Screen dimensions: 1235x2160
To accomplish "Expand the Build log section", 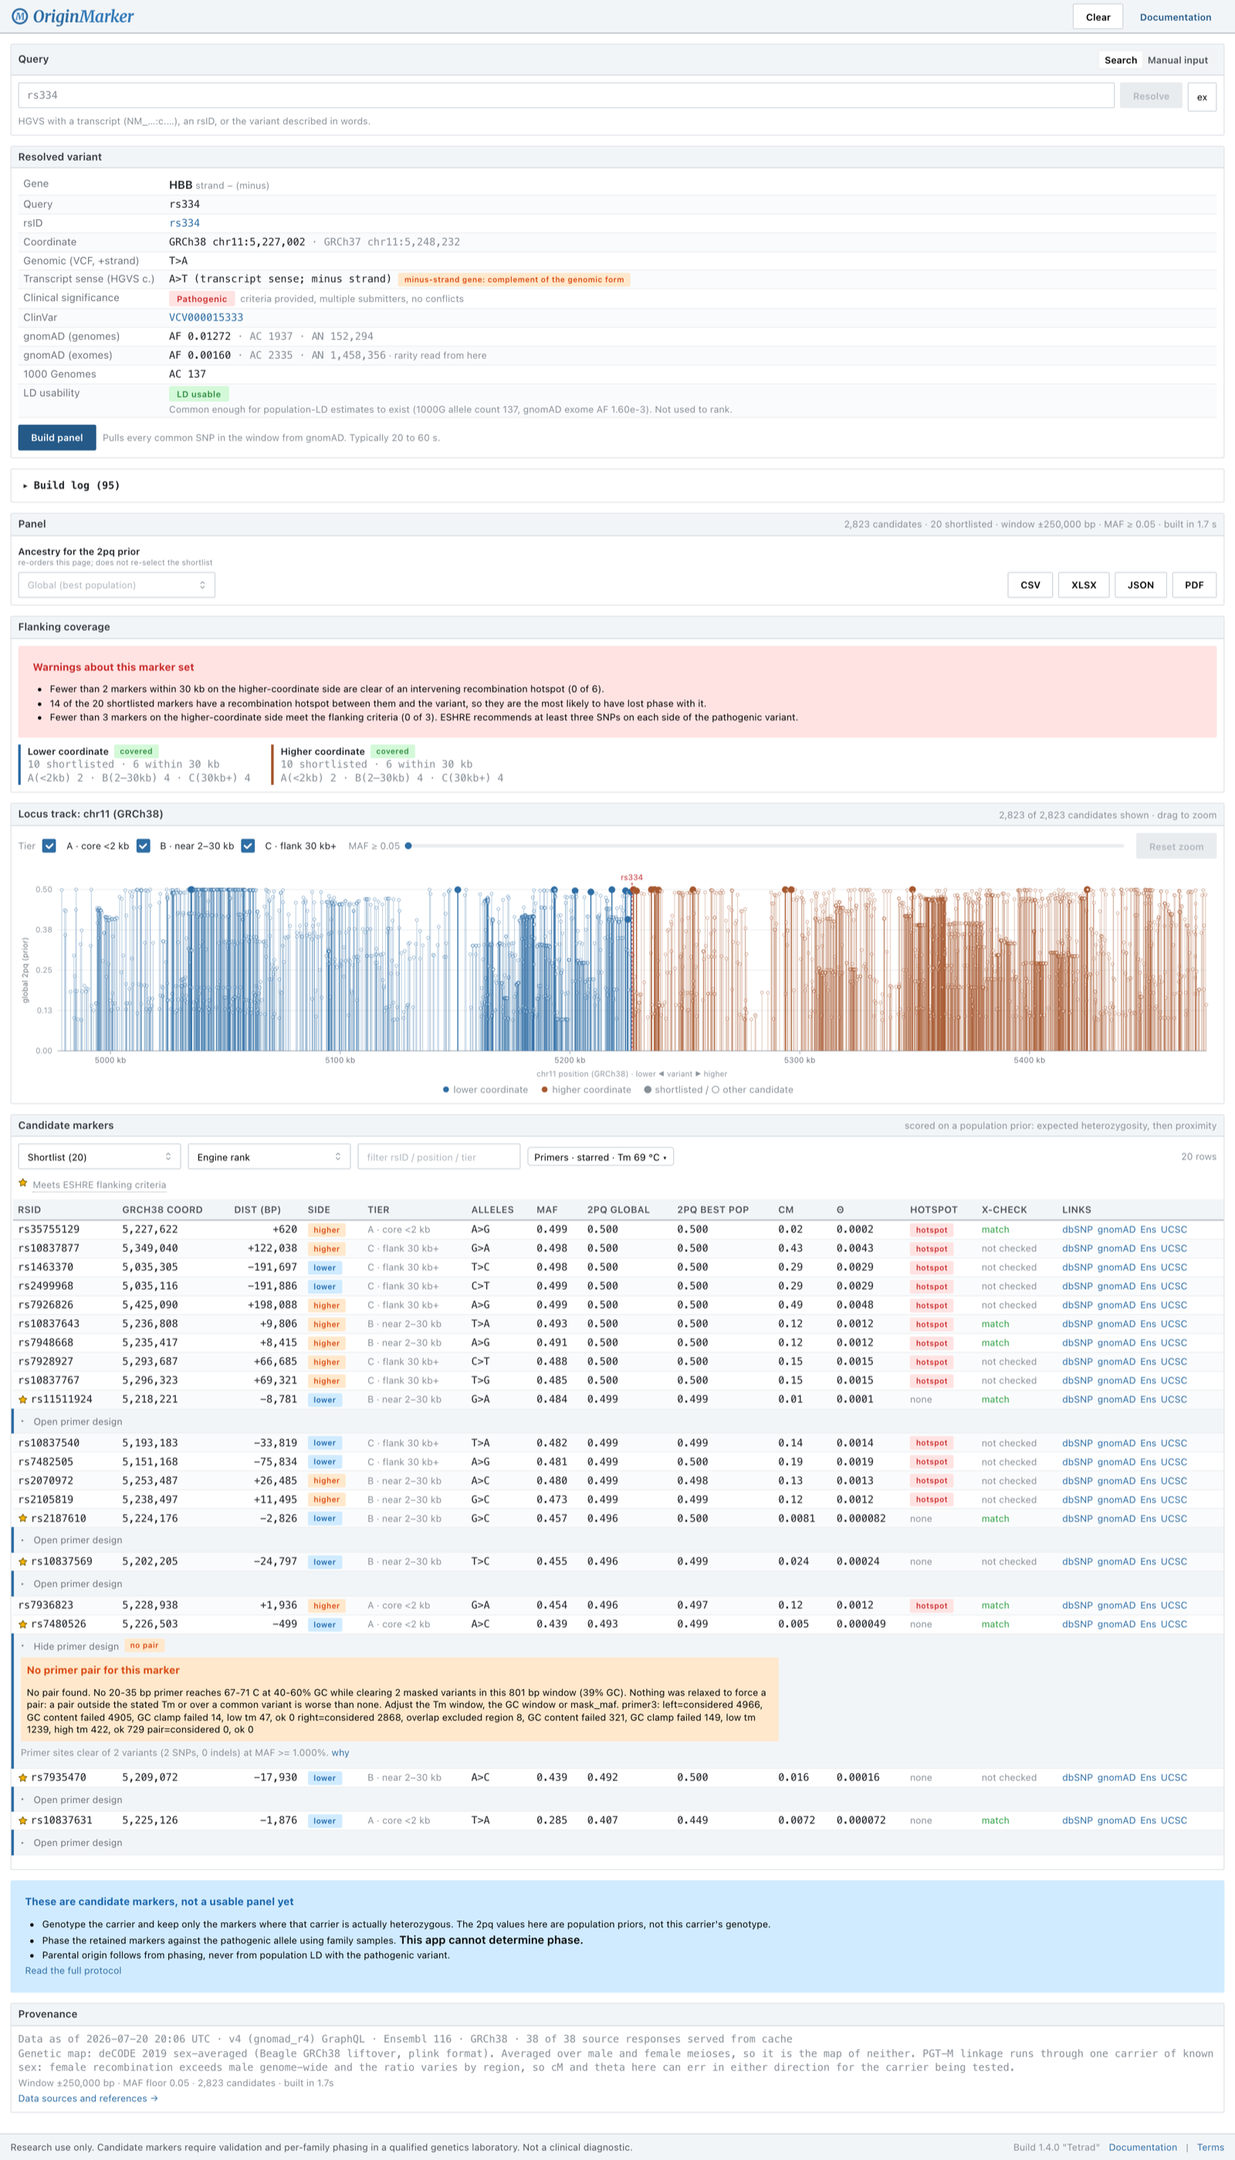I will point(71,485).
